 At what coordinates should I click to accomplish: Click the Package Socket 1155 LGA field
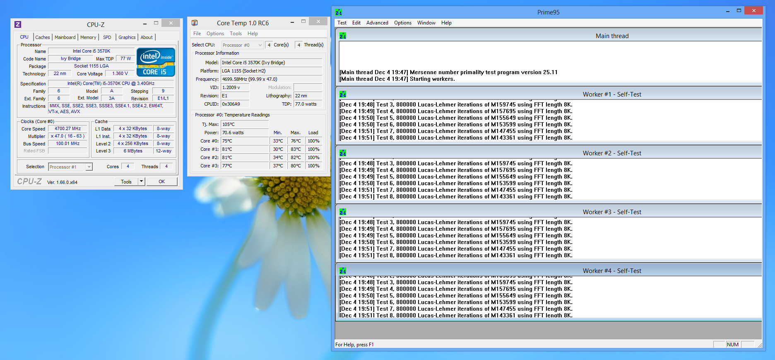coord(91,66)
